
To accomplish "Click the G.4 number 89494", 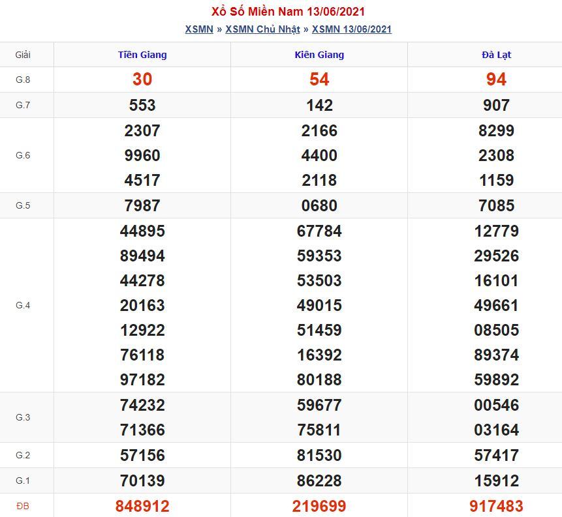I will point(142,256).
